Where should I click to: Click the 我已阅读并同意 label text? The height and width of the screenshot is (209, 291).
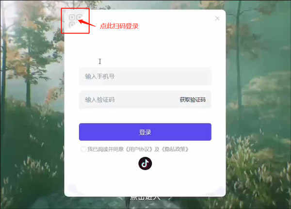coord(105,149)
